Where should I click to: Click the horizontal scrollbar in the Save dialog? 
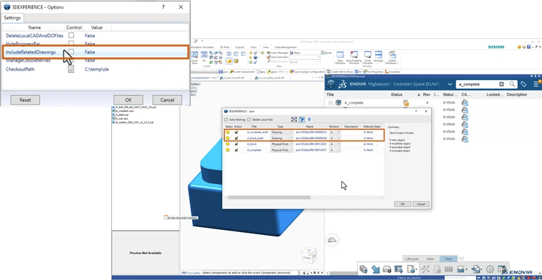269,198
